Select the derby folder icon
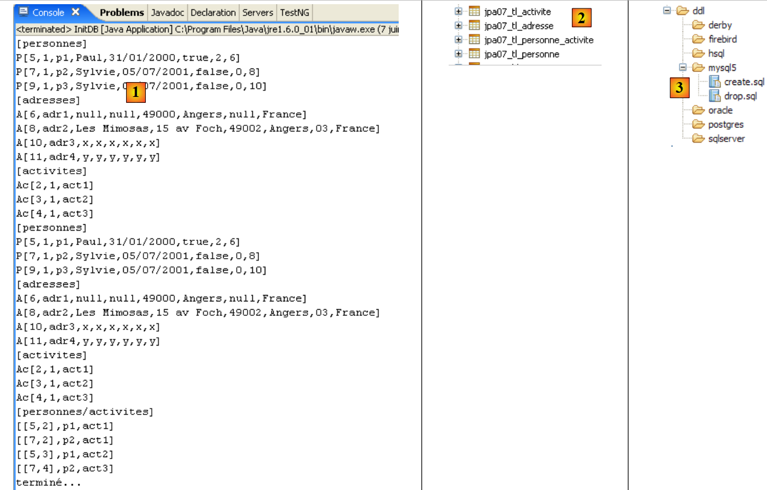This screenshot has width=767, height=490. pos(698,25)
